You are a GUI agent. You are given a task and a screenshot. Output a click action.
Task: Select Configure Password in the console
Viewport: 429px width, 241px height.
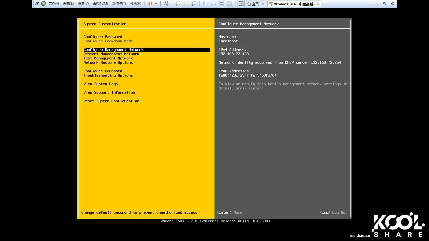[x=103, y=37]
